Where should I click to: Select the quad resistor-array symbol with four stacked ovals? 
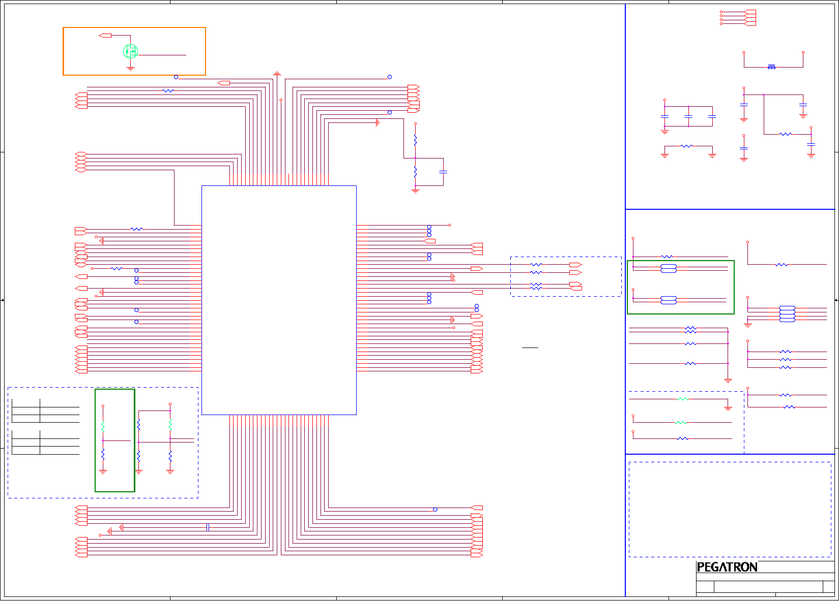point(787,314)
